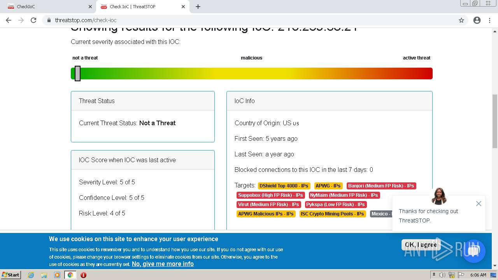
Task: Open the media player taskbar icon
Action: tap(57, 275)
